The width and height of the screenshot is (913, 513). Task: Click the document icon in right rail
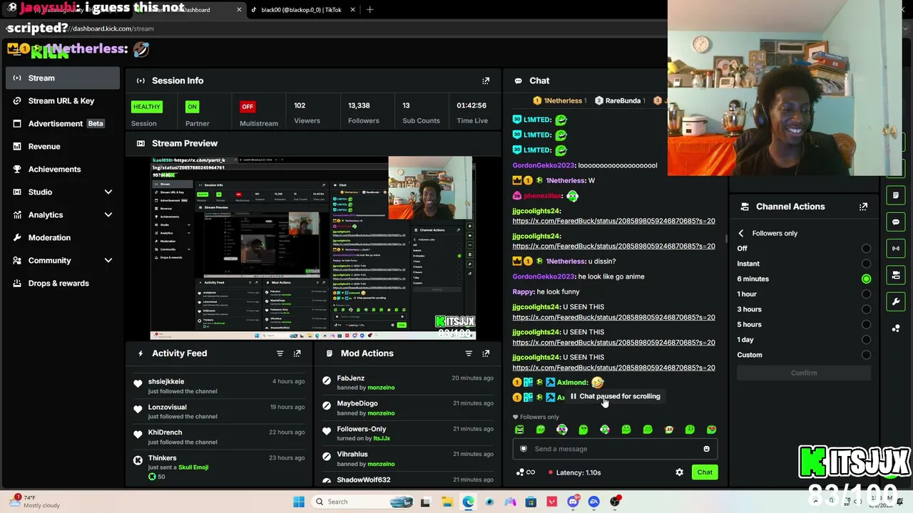[896, 195]
